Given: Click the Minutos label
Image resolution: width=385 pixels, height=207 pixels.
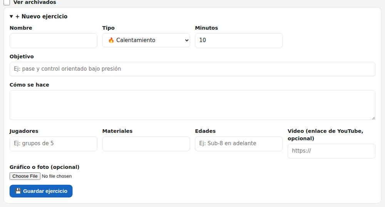Looking at the screenshot, I should pos(206,28).
